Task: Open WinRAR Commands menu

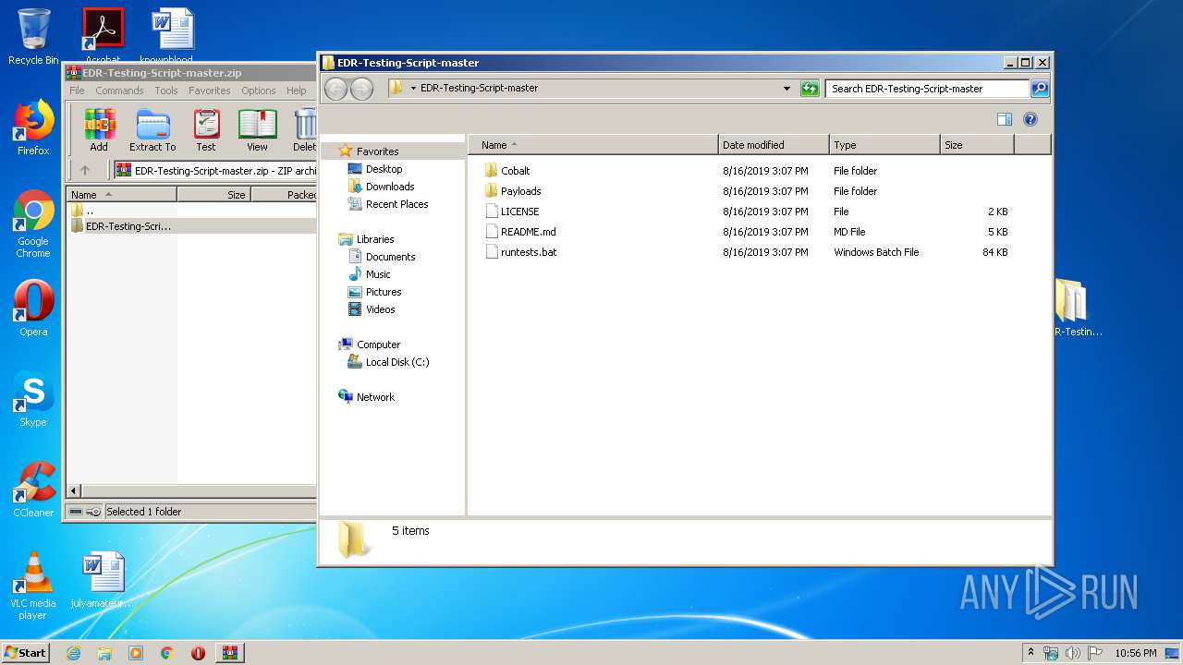Action: click(119, 91)
